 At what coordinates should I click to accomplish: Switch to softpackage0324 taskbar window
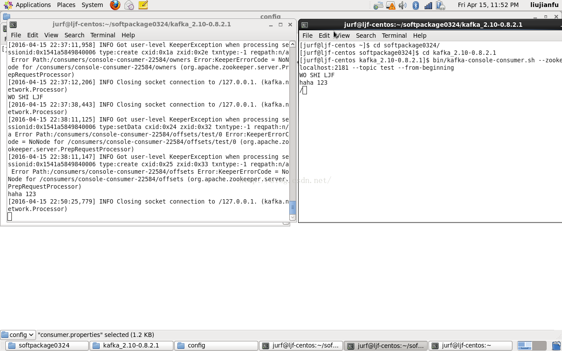click(47, 346)
